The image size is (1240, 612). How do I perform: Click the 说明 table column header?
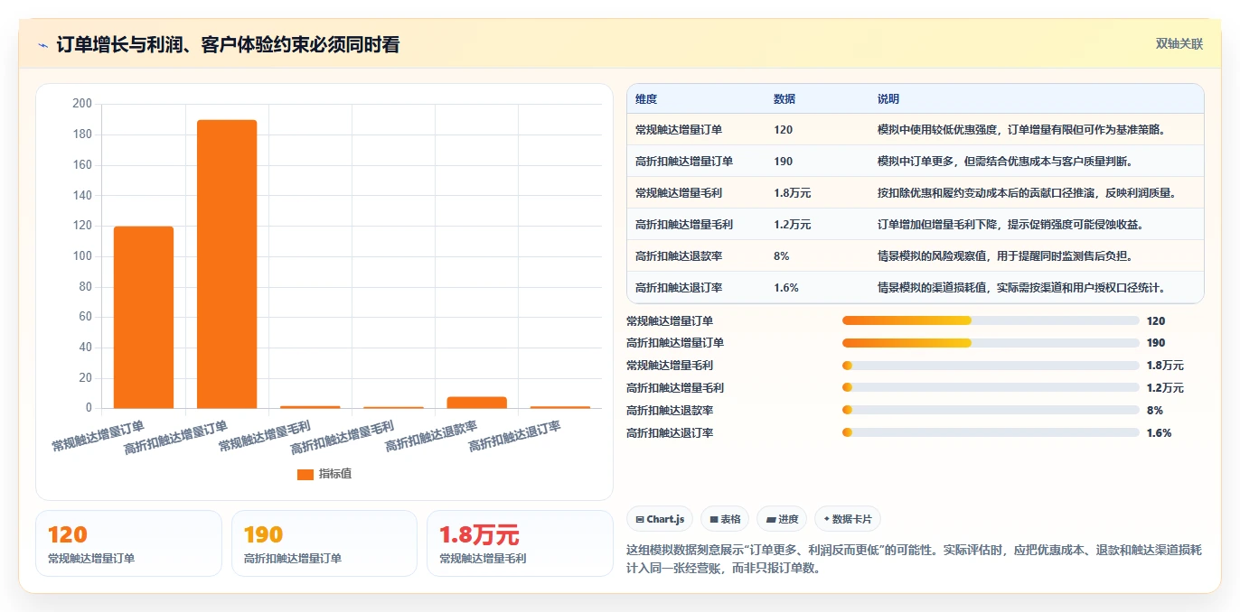(888, 99)
